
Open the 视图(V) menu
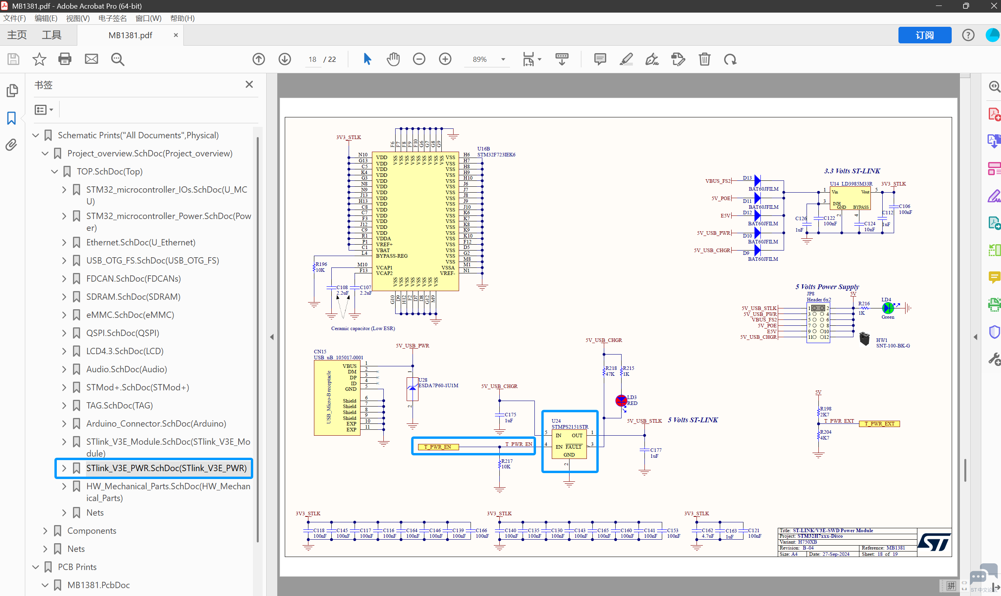[78, 19]
